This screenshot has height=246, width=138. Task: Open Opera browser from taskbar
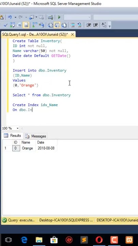click(99, 240)
